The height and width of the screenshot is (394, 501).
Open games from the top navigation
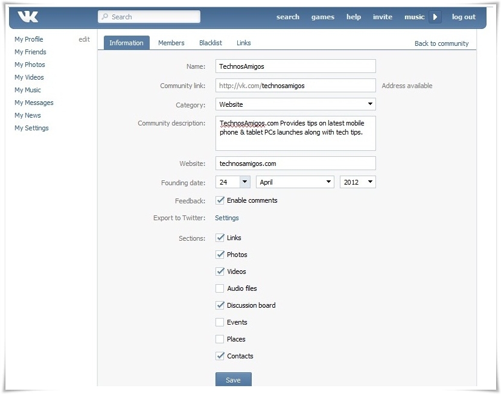323,17
